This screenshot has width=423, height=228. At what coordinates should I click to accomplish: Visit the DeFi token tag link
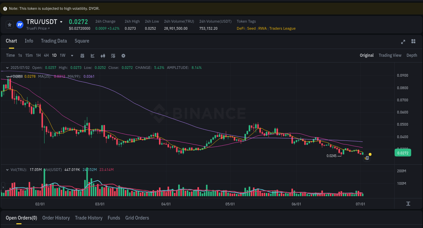(240, 28)
